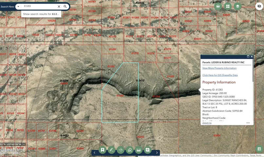Select parcel labeled 61276 on the map
264x157 pixels.
click(x=167, y=49)
